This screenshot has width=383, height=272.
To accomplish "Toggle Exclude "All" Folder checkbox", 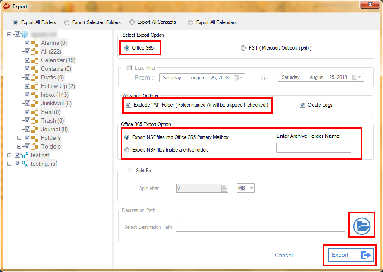I will [128, 105].
